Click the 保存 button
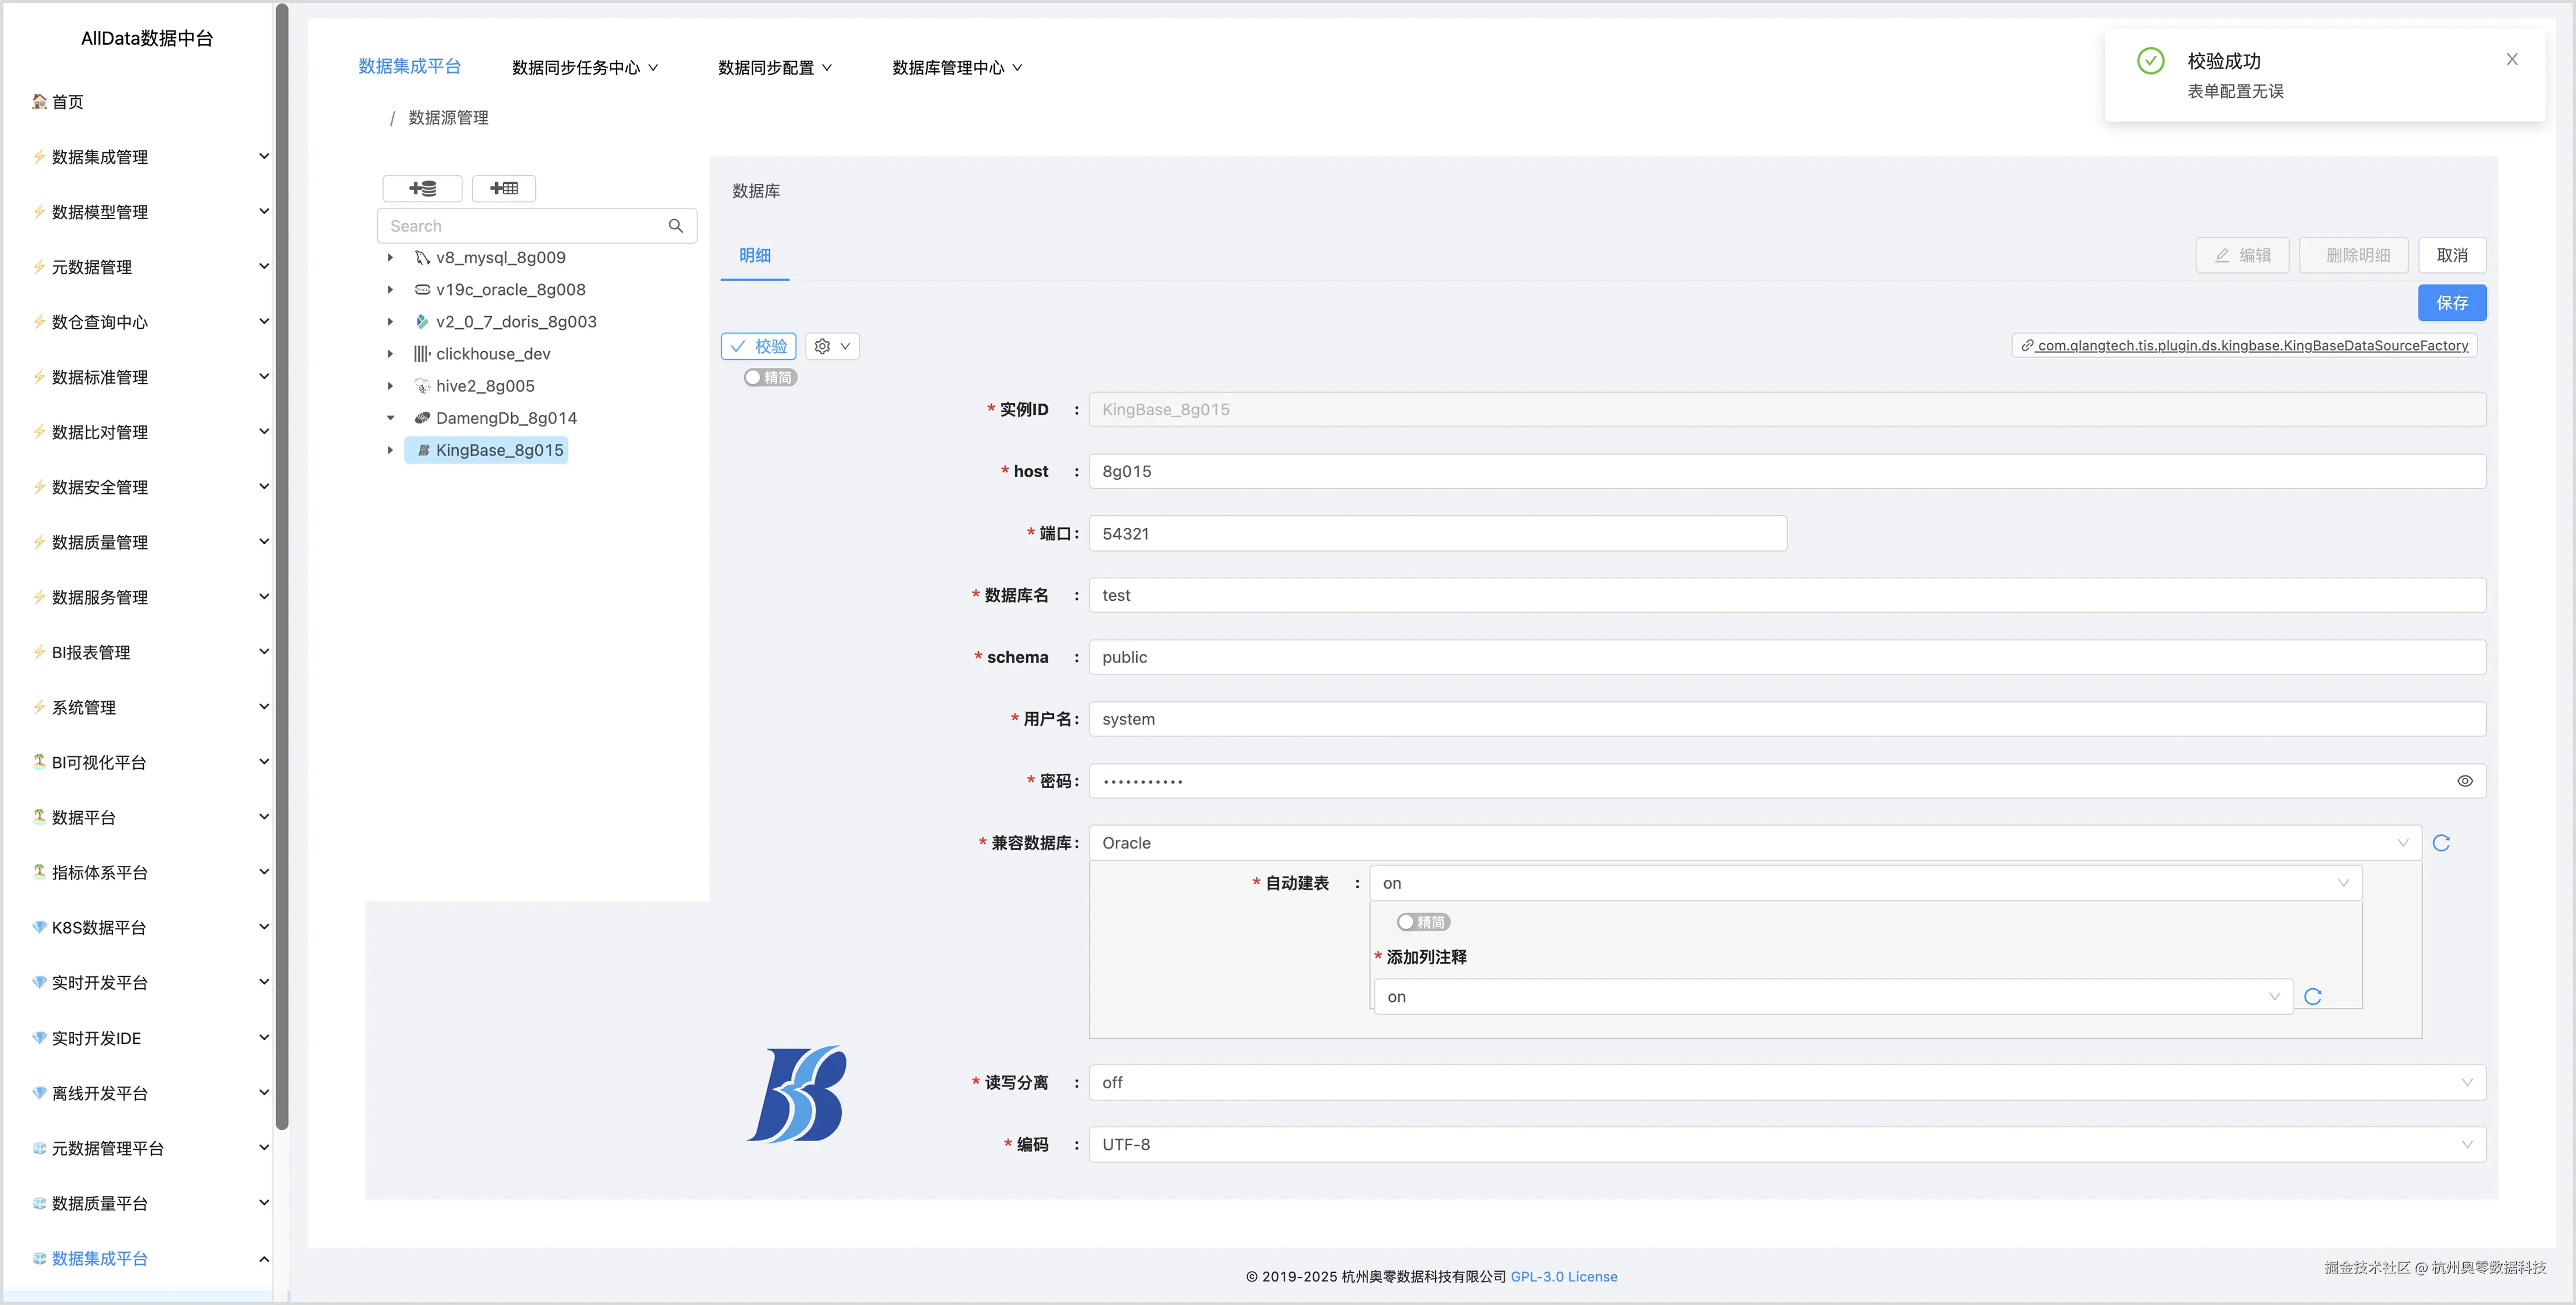 tap(2451, 302)
